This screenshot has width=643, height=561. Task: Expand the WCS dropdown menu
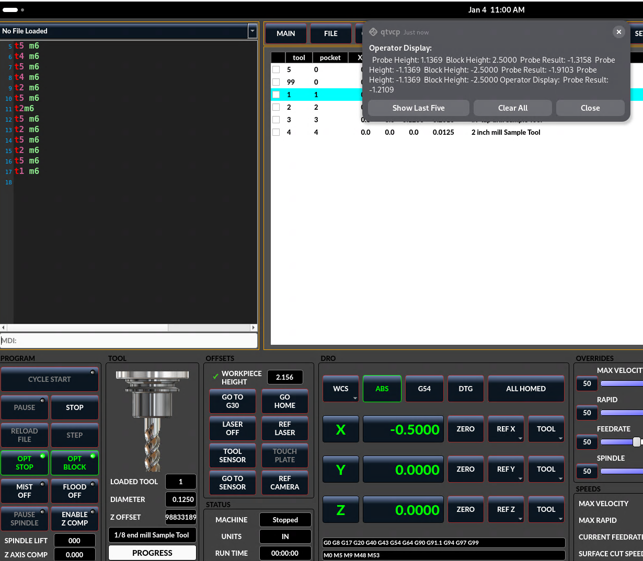[x=341, y=389]
